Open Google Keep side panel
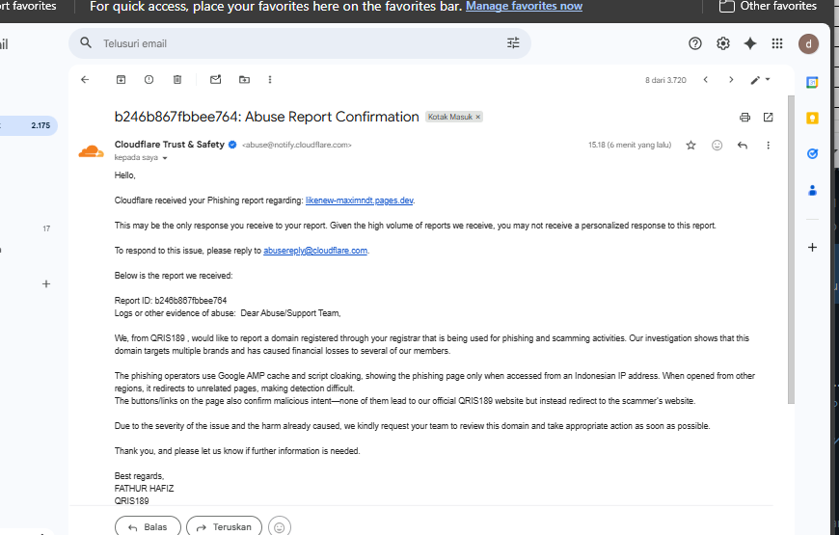Screen dimensions: 839x535 click(x=812, y=119)
